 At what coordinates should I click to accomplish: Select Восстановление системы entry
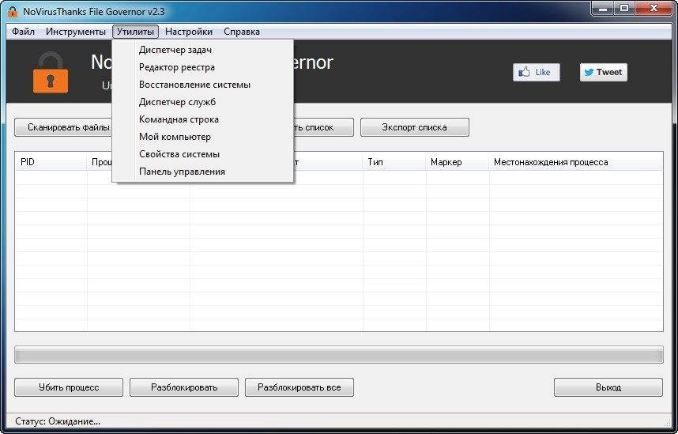(202, 85)
